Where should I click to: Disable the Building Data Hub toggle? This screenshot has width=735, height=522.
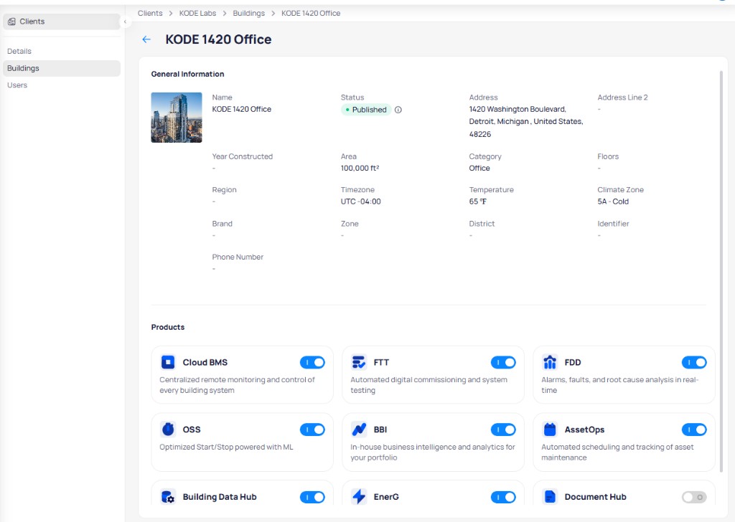coord(312,497)
